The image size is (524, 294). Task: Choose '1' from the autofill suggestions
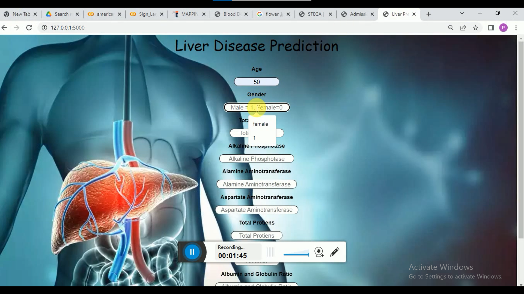point(262,138)
